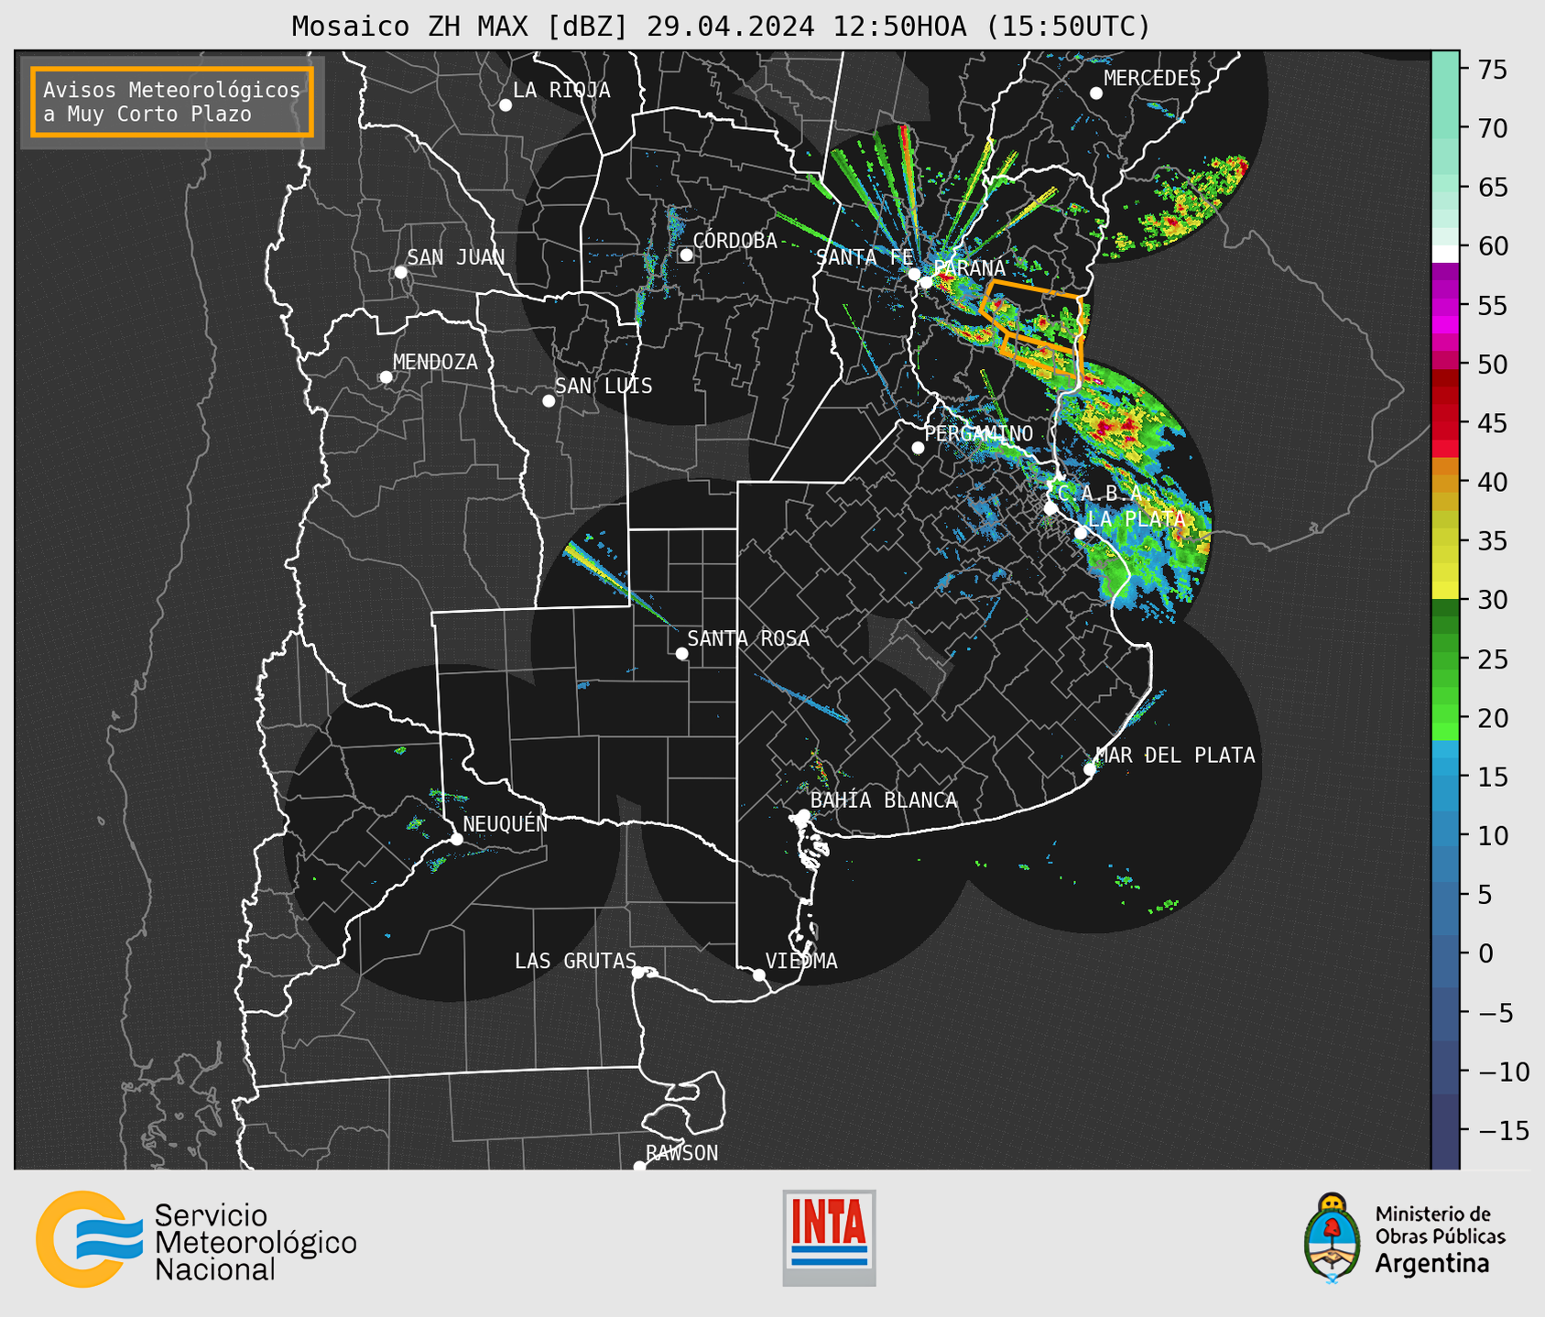
Task: Click the 75 dBZ value on color scale
Action: (x=1492, y=70)
